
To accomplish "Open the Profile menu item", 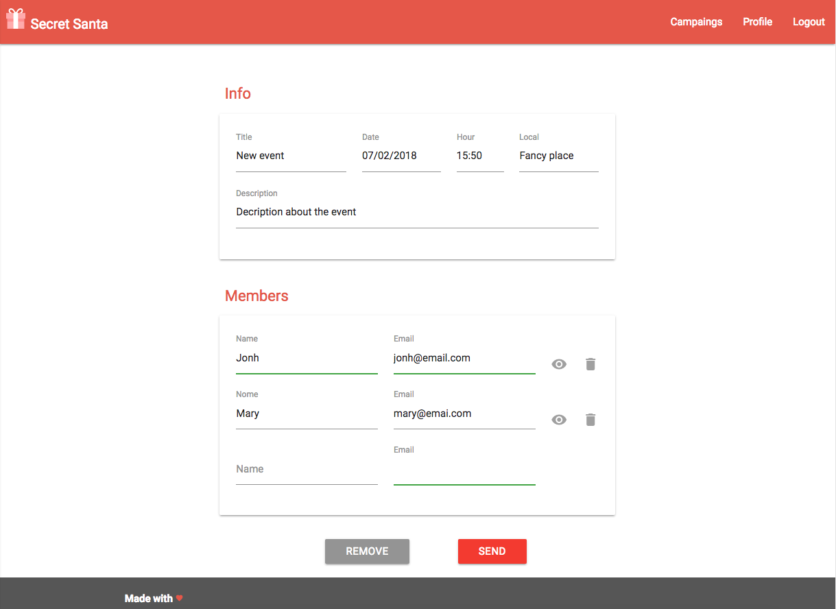I will 757,22.
